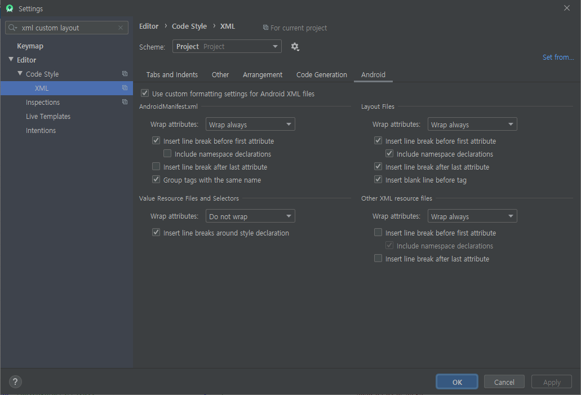The width and height of the screenshot is (581, 395).
Task: Toggle Insert line breaks around style declaration
Action: point(156,232)
